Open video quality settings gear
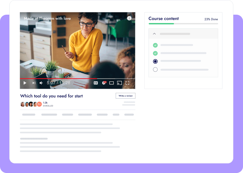243x173 pixels. (x=104, y=83)
